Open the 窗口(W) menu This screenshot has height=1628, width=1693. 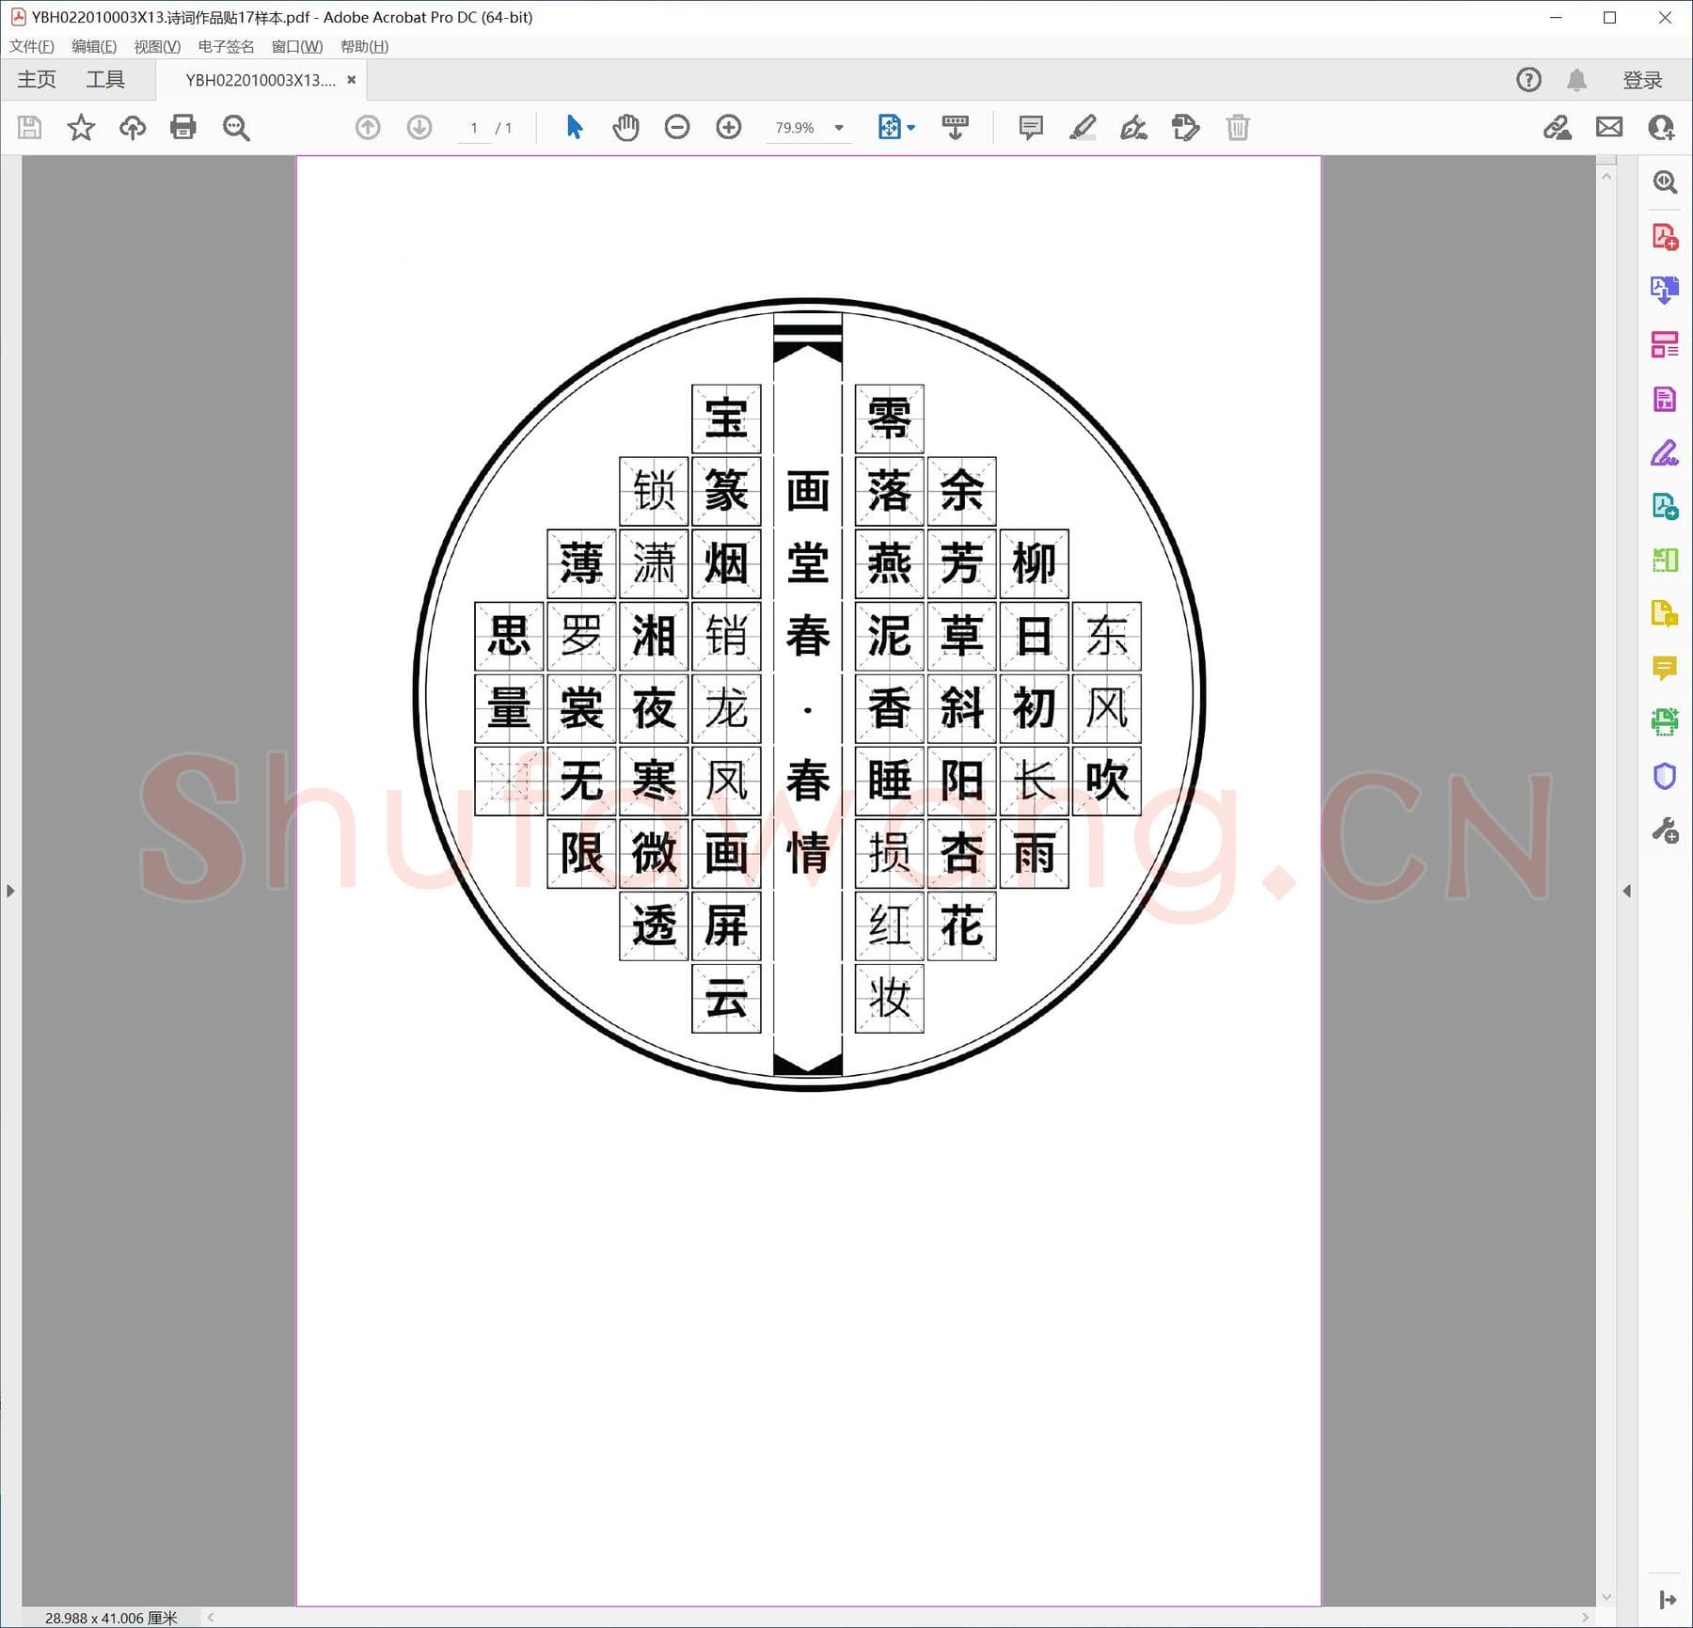click(x=297, y=46)
